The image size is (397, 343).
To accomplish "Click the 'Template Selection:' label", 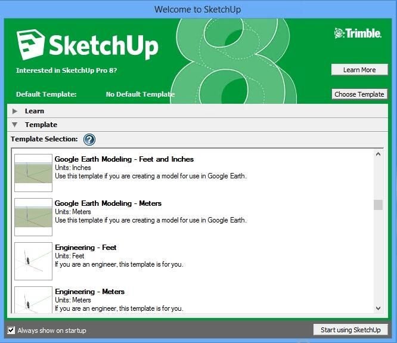I will 44,139.
